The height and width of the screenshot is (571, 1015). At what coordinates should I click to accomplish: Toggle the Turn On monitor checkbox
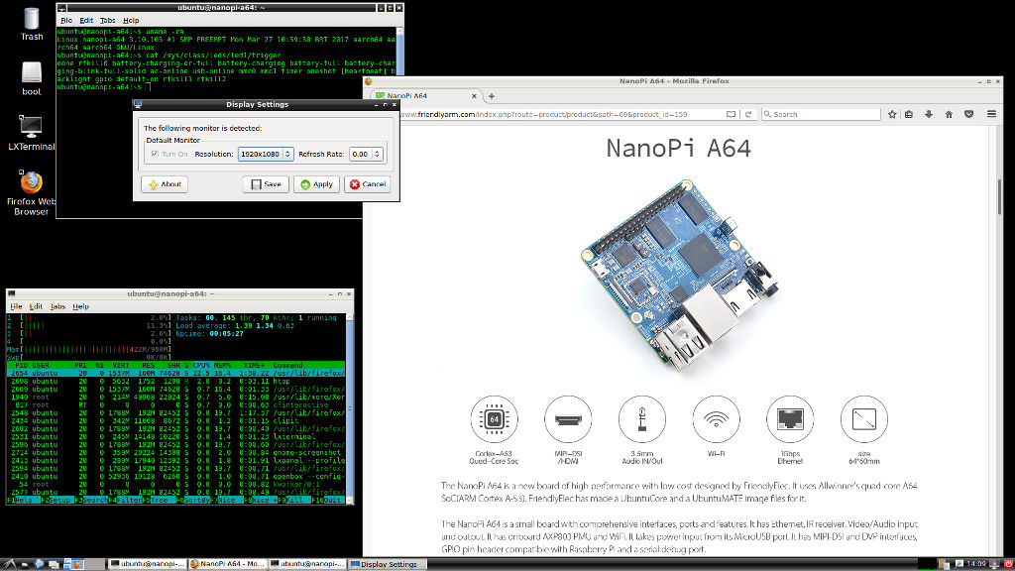152,154
